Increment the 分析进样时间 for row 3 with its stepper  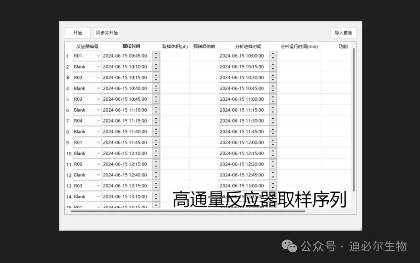point(272,75)
